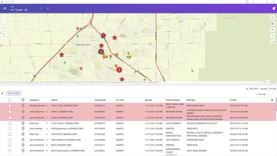Click the table column settings gear
Viewport: 277px width, 156px height.
[272, 100]
